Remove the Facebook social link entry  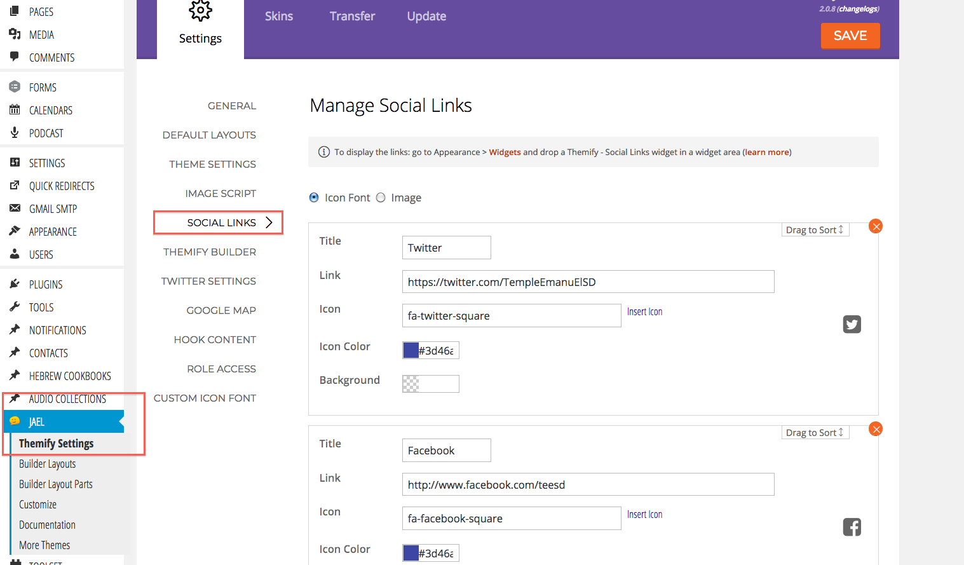point(876,429)
